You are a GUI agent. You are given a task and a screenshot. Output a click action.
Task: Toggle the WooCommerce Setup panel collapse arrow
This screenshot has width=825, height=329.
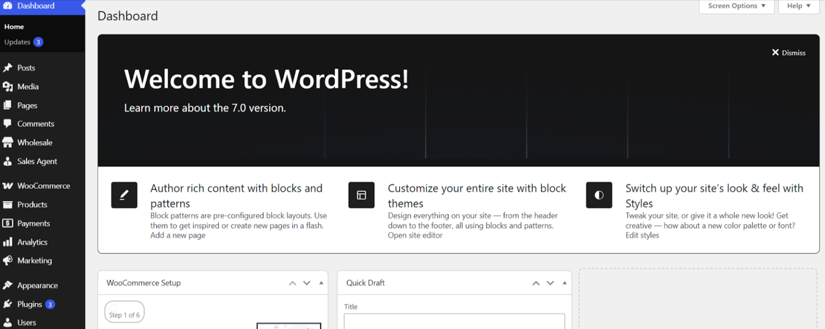pos(321,283)
